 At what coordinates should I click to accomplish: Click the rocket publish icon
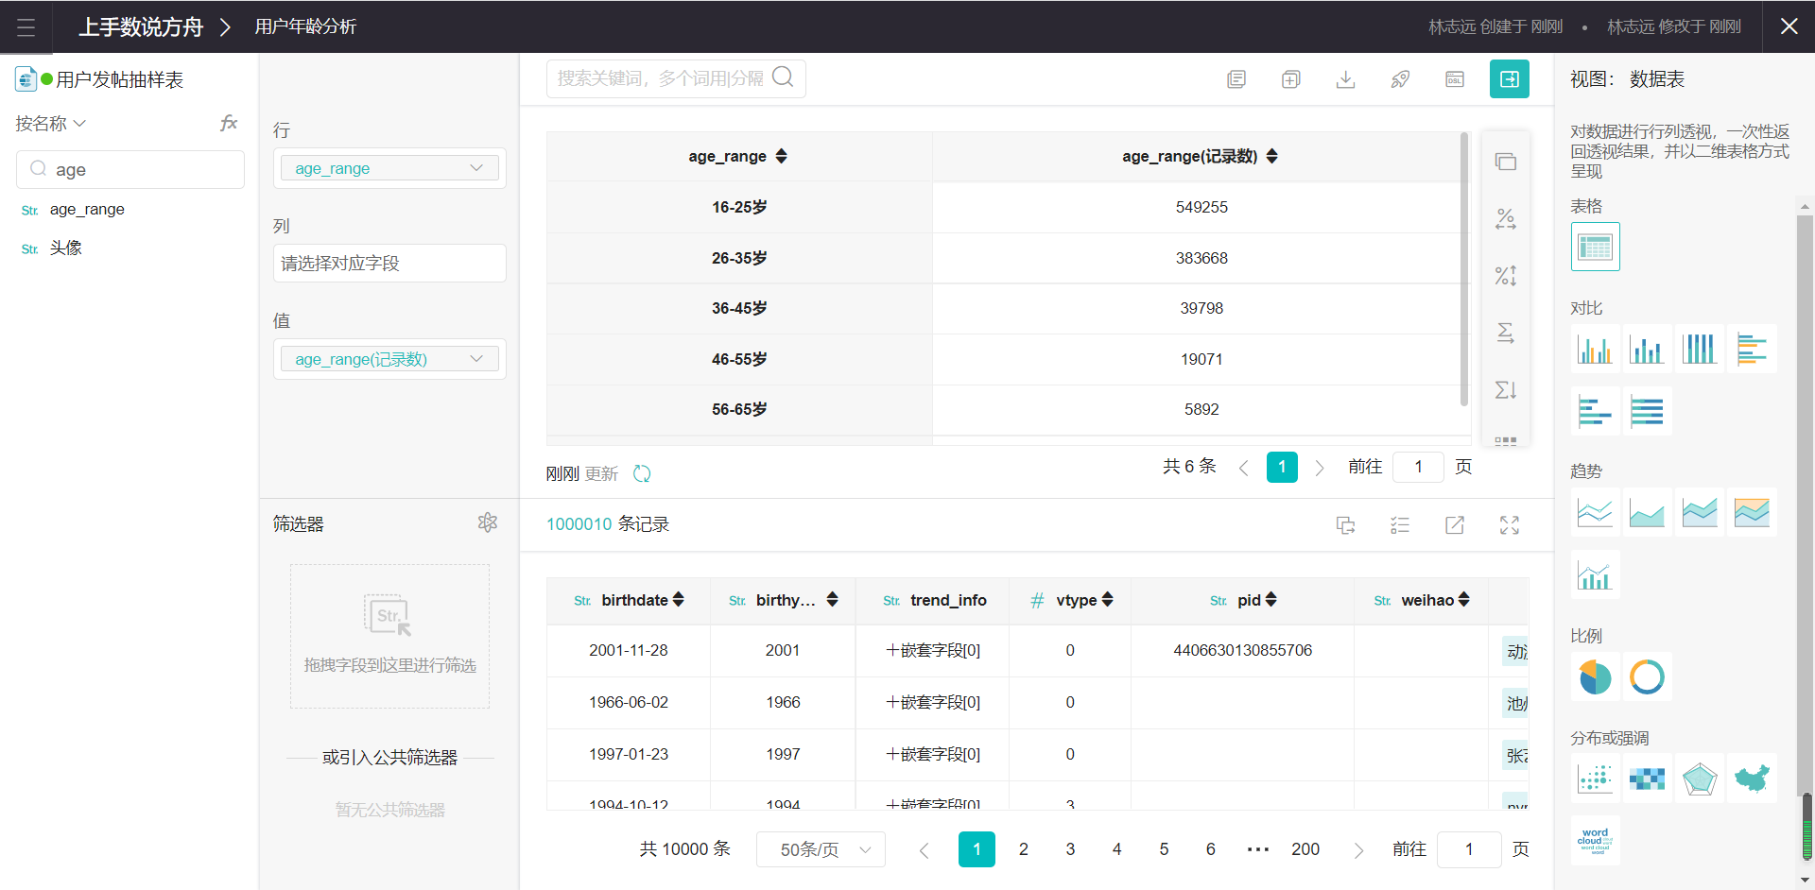(1401, 79)
